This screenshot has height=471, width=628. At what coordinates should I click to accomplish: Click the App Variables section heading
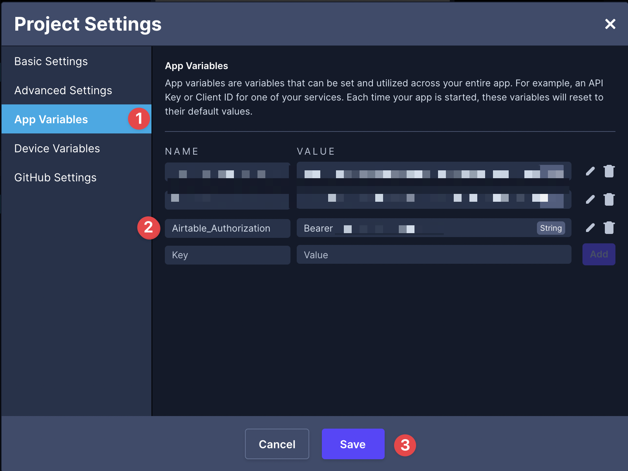[x=196, y=66]
